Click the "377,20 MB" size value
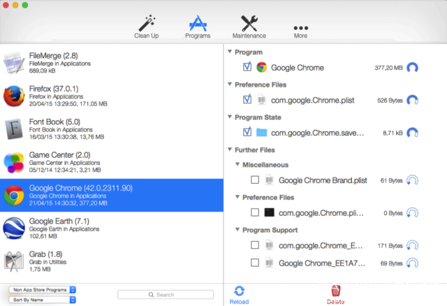 388,68
